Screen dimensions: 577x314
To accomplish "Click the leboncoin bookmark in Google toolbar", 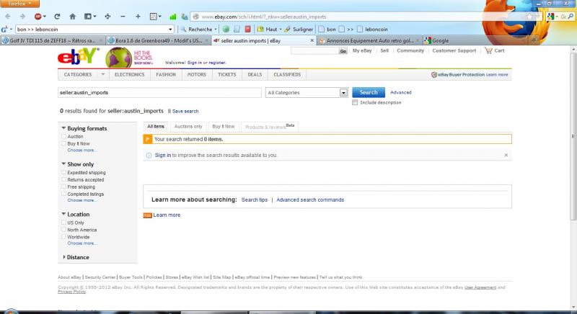I will 372,30.
